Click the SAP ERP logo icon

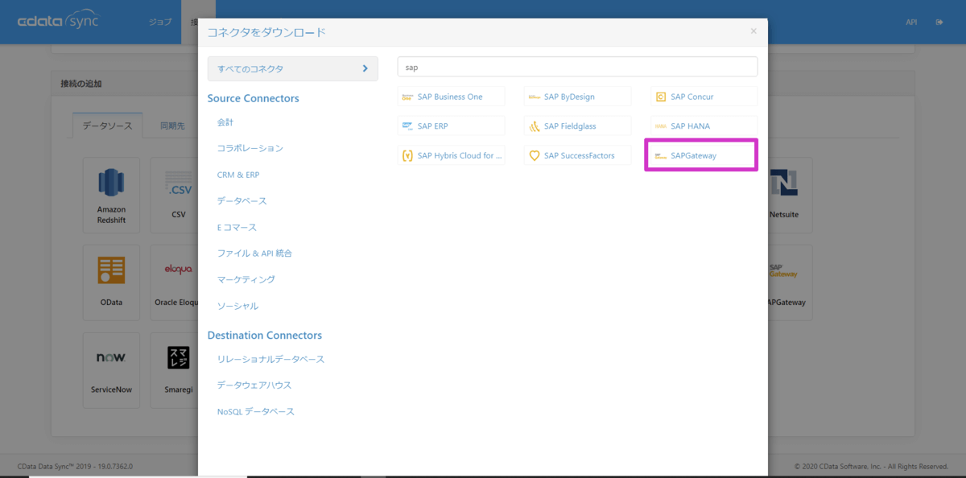tap(407, 126)
